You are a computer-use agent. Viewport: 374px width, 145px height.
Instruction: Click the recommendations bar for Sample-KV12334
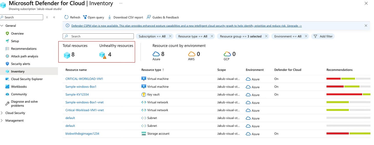[348, 94]
